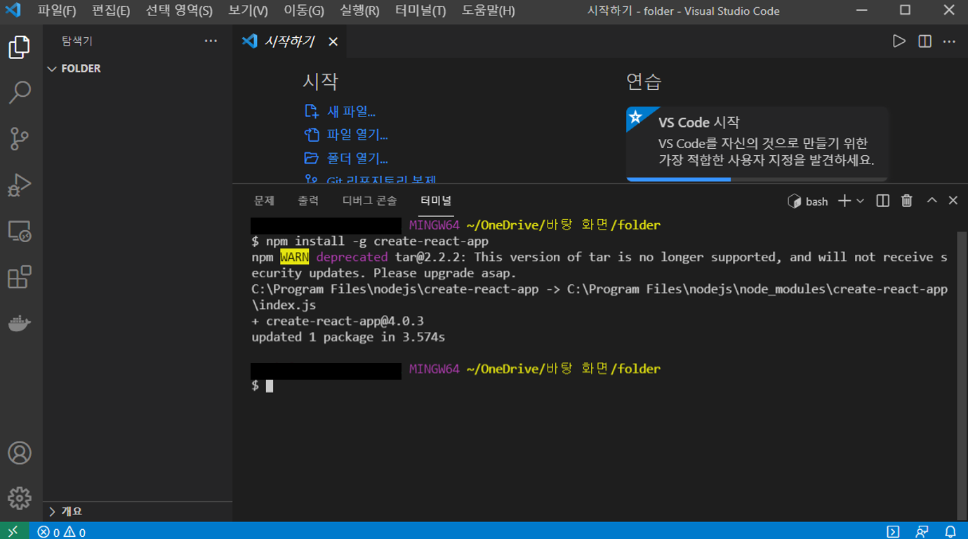
Task: Switch to the 디버그 콘솔 tab
Action: coord(369,201)
